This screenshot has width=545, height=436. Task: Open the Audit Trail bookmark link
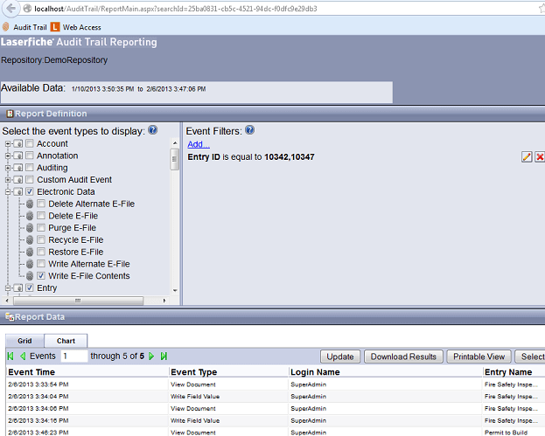[x=30, y=27]
